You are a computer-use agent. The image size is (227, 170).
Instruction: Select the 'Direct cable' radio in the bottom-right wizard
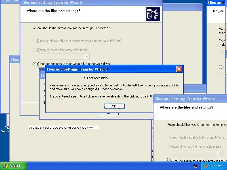(x=167, y=137)
